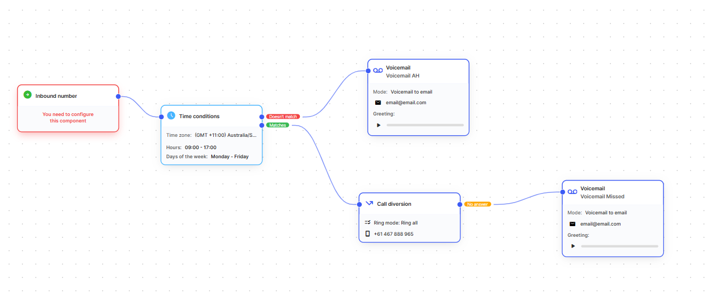The image size is (705, 294).
Task: Click the Call diversion arrow icon
Action: (369, 204)
